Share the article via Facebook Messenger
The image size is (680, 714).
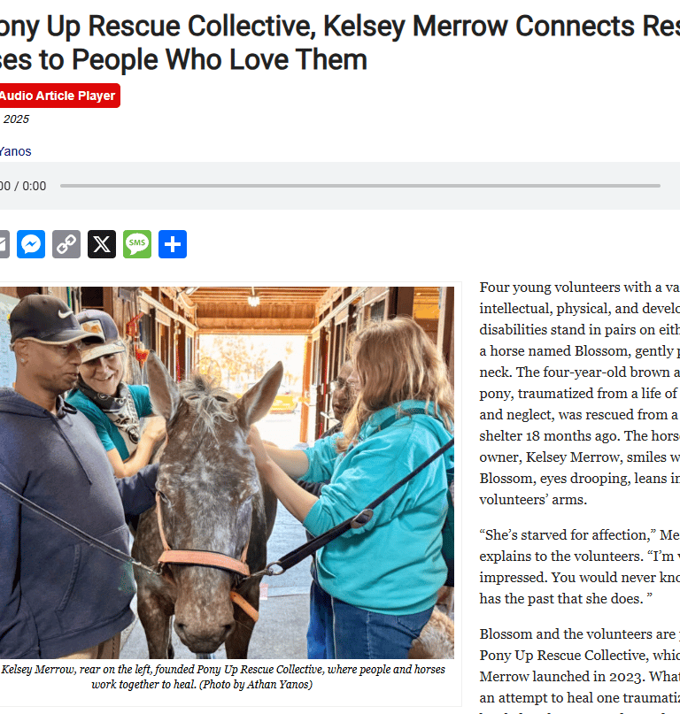click(x=31, y=244)
